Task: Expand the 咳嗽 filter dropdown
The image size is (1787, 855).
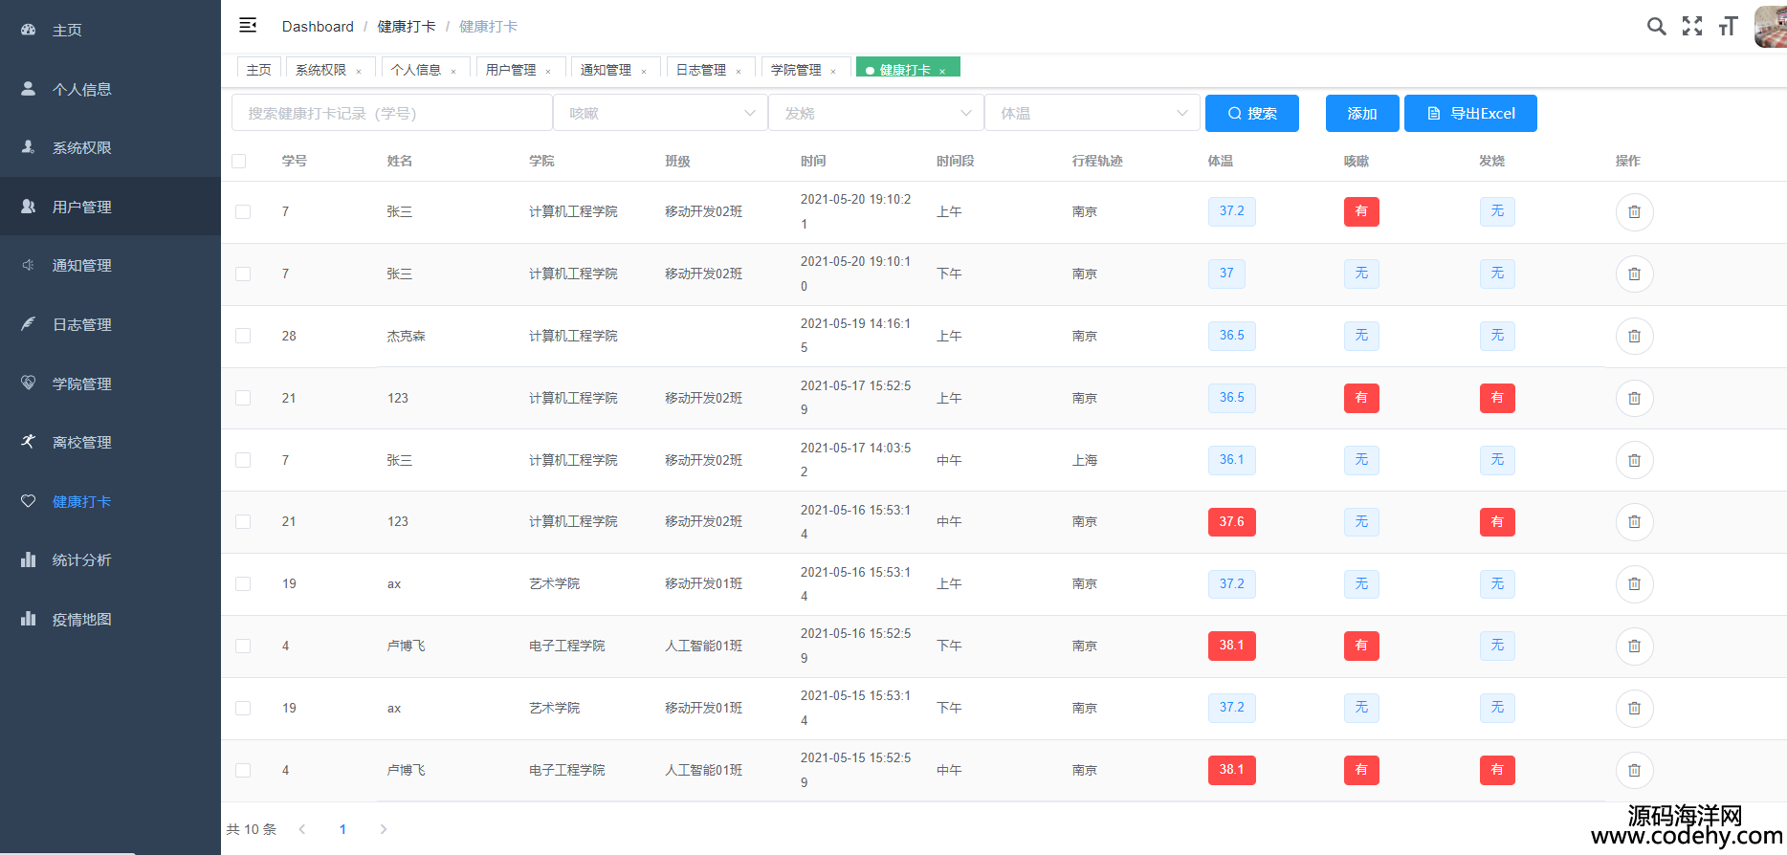Action: tap(660, 113)
